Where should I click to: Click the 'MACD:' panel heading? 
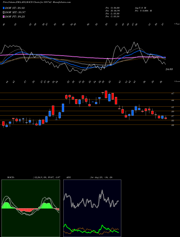(10, 177)
